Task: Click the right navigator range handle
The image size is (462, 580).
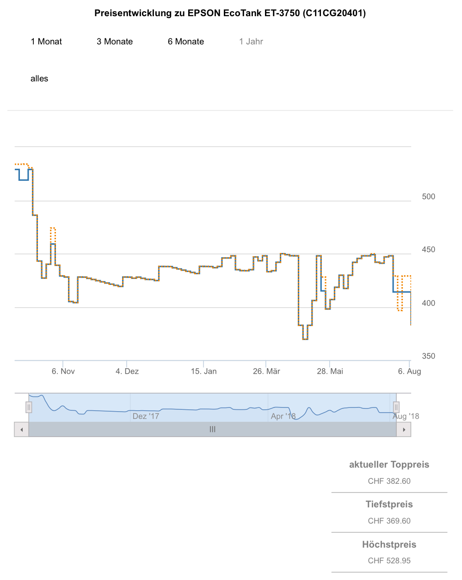Action: pyautogui.click(x=396, y=407)
